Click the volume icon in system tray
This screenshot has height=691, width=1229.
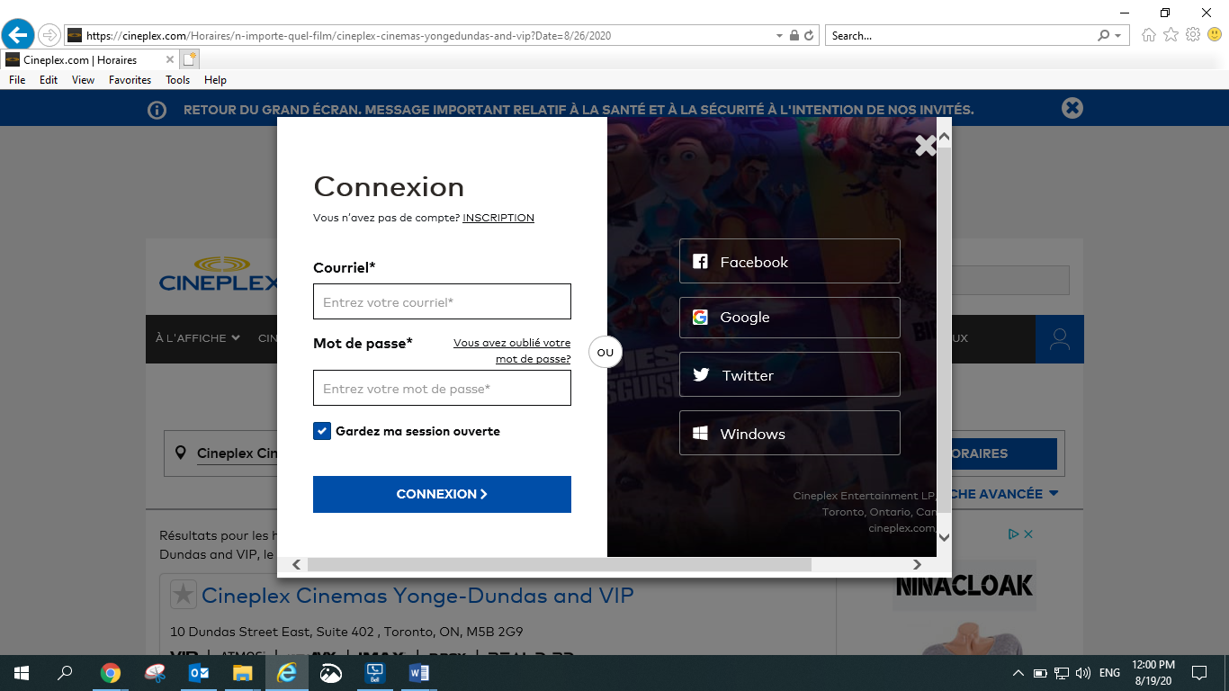[x=1083, y=673]
